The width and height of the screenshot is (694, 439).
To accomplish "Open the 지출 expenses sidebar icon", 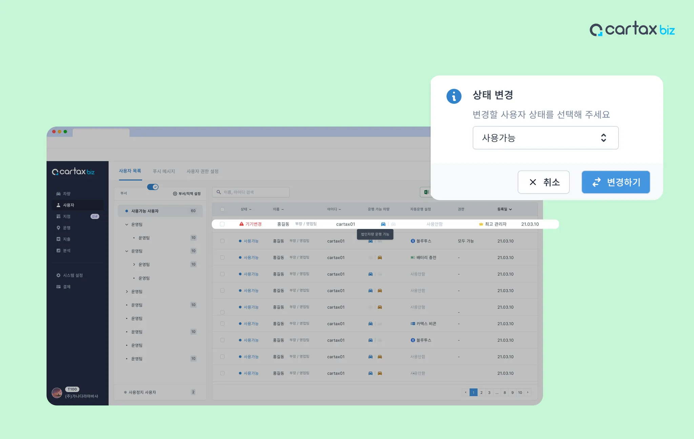I will (x=58, y=239).
